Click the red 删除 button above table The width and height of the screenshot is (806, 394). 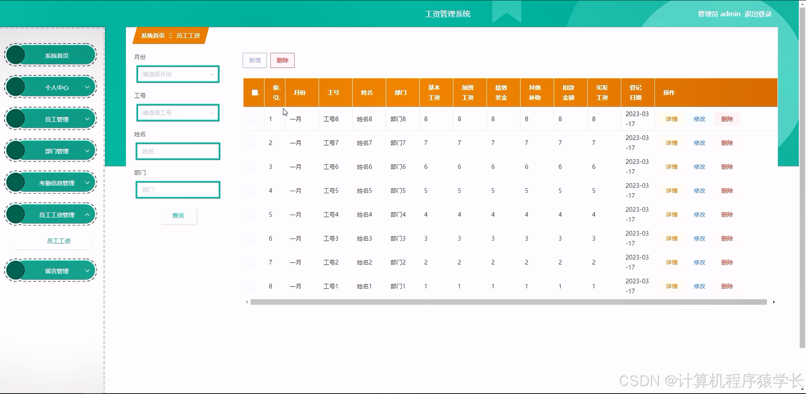point(283,60)
